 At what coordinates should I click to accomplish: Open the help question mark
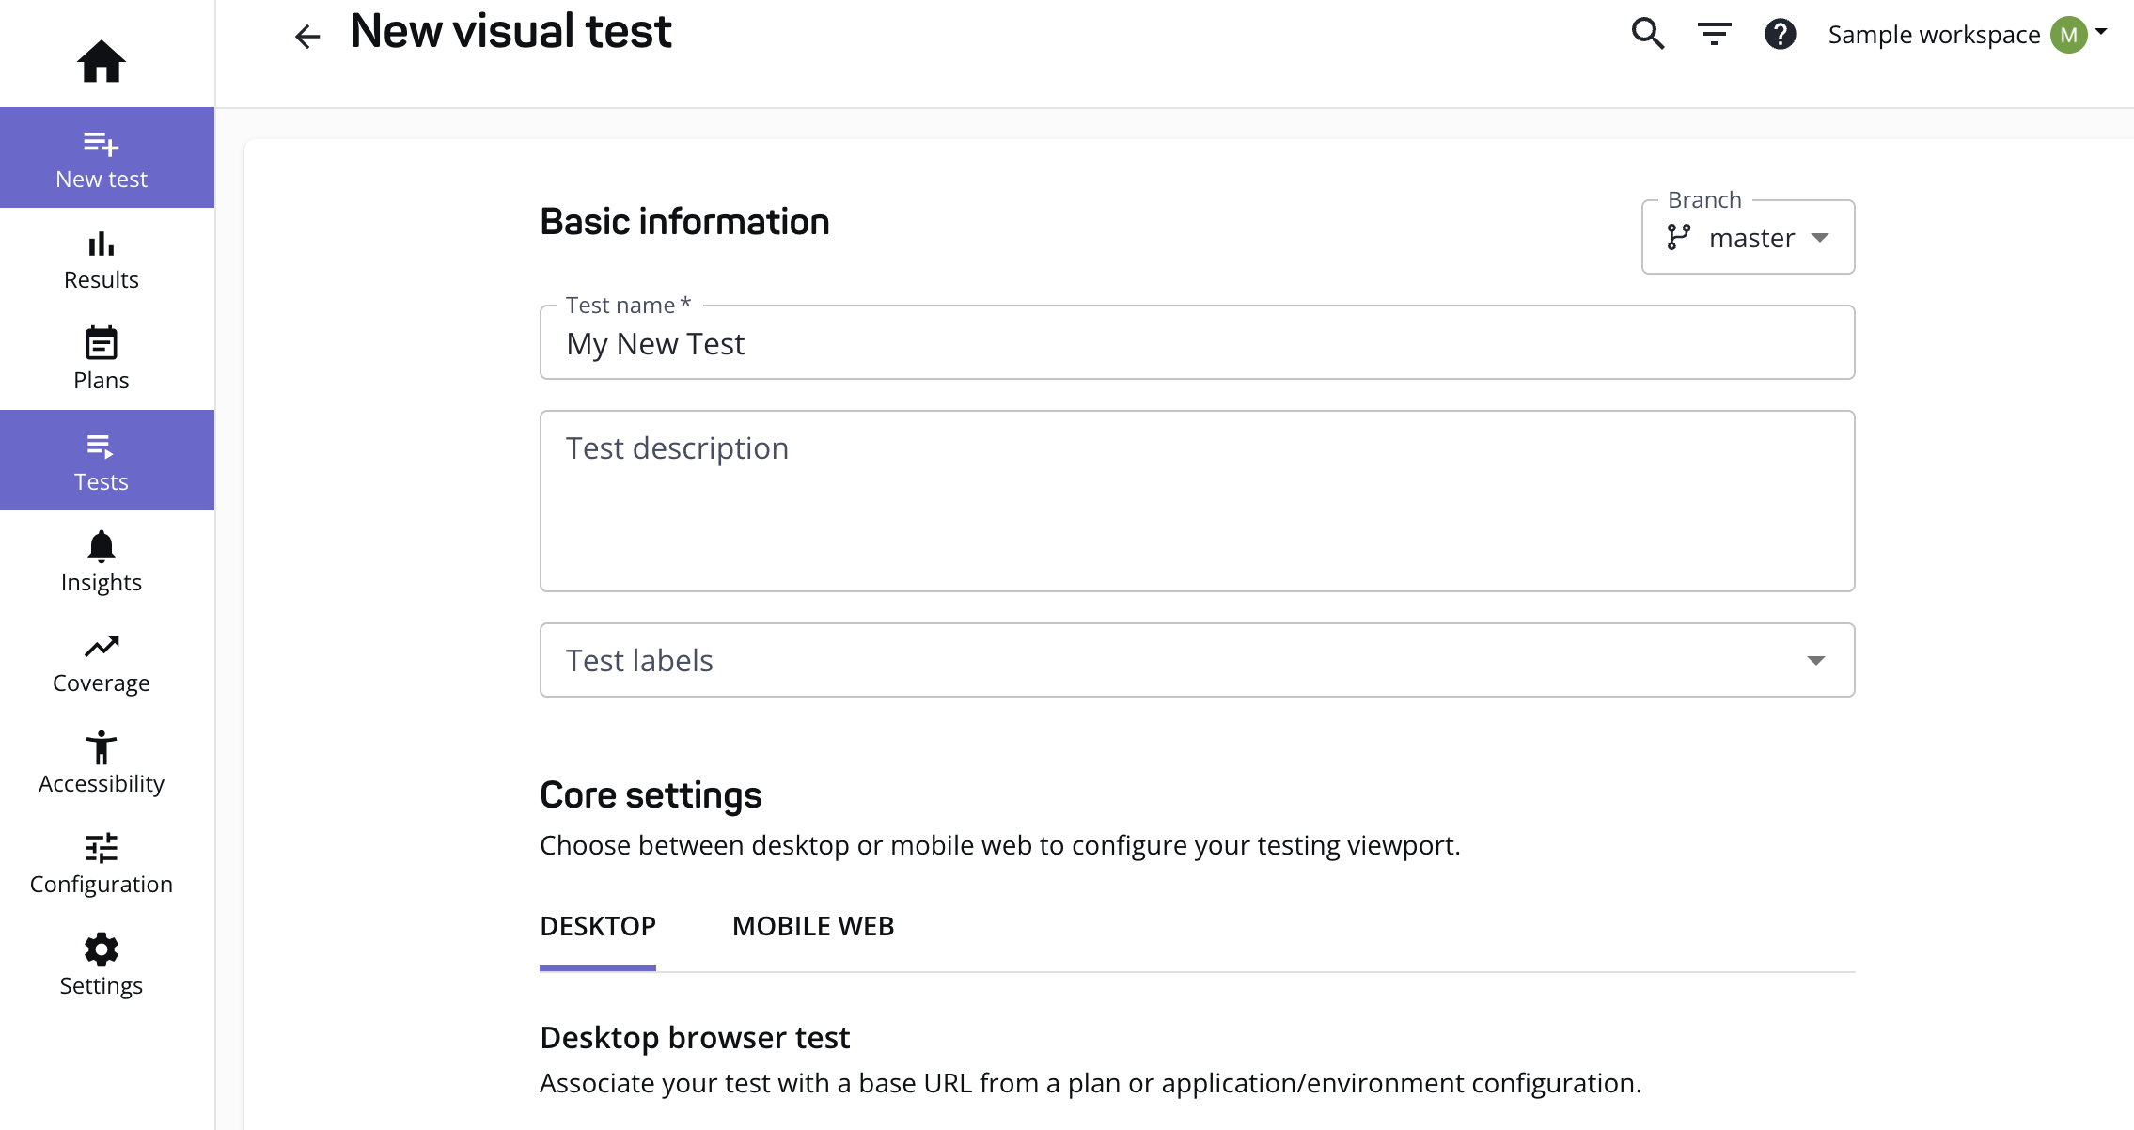[x=1781, y=35]
